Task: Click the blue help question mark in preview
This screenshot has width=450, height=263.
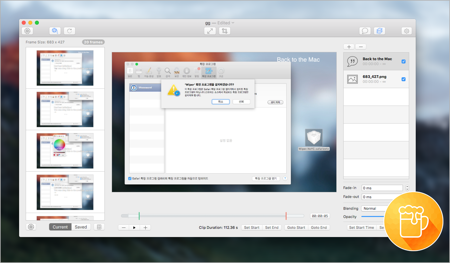Action: tap(285, 179)
